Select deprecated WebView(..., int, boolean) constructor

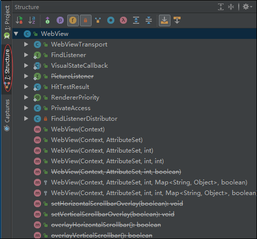tap(116, 172)
